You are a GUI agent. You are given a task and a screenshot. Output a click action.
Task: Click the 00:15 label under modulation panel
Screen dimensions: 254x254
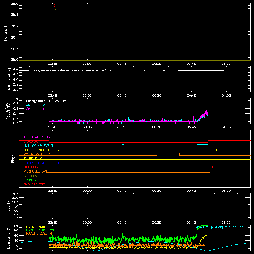(122, 127)
